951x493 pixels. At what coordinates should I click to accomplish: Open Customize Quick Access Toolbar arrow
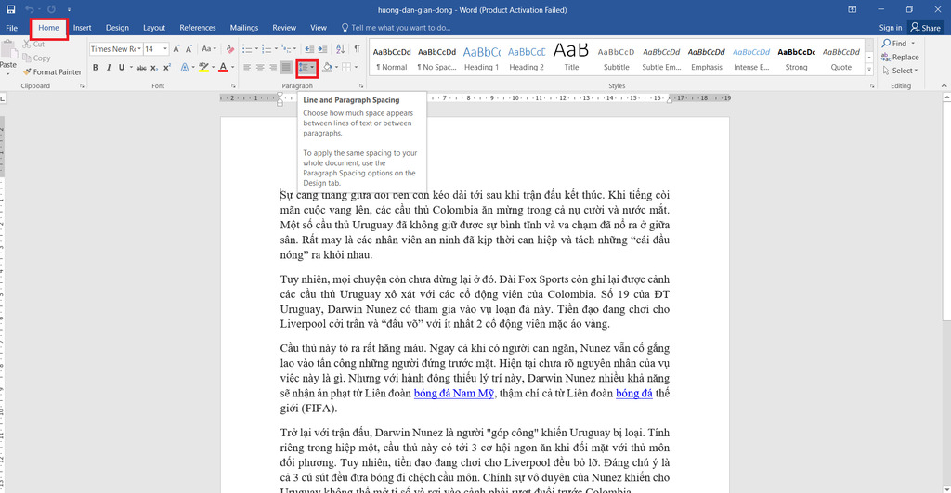[69, 10]
